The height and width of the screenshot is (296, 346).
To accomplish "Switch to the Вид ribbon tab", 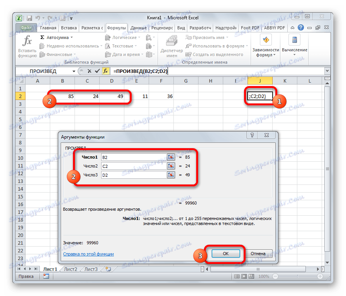I will click(x=181, y=28).
